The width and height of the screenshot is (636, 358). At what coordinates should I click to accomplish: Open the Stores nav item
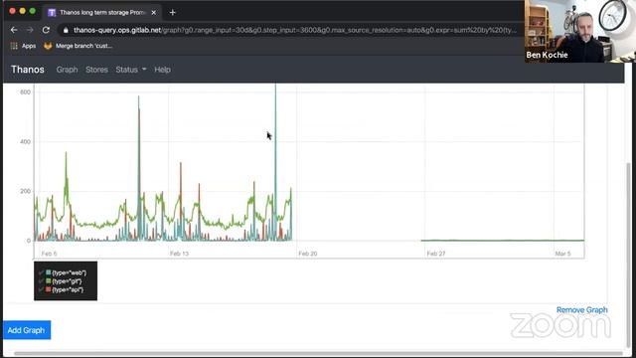96,70
